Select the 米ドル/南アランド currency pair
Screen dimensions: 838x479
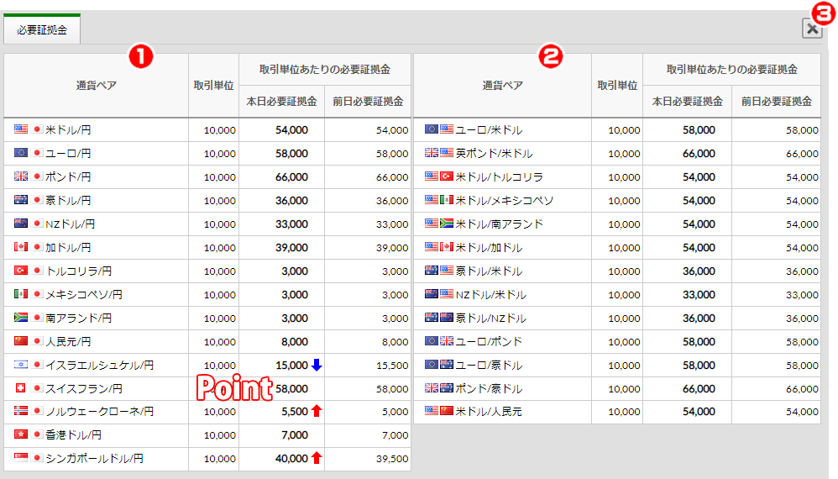click(499, 224)
